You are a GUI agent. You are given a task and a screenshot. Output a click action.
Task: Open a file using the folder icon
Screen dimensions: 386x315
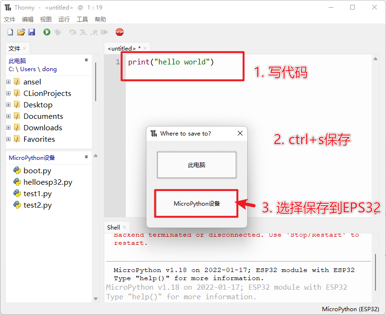[21, 32]
